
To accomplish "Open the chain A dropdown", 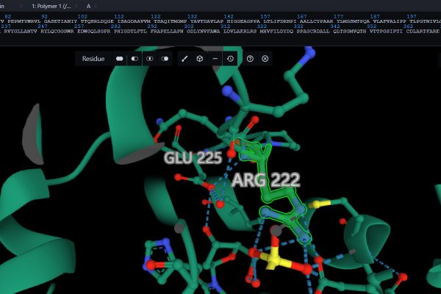I will click(89, 5).
